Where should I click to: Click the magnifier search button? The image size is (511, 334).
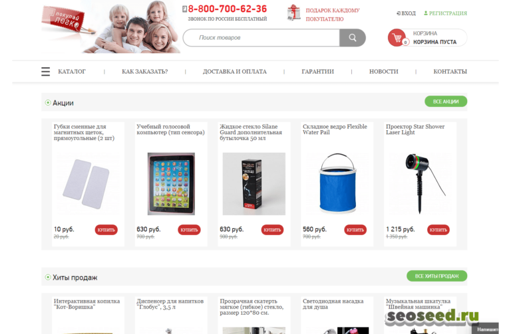[352, 38]
